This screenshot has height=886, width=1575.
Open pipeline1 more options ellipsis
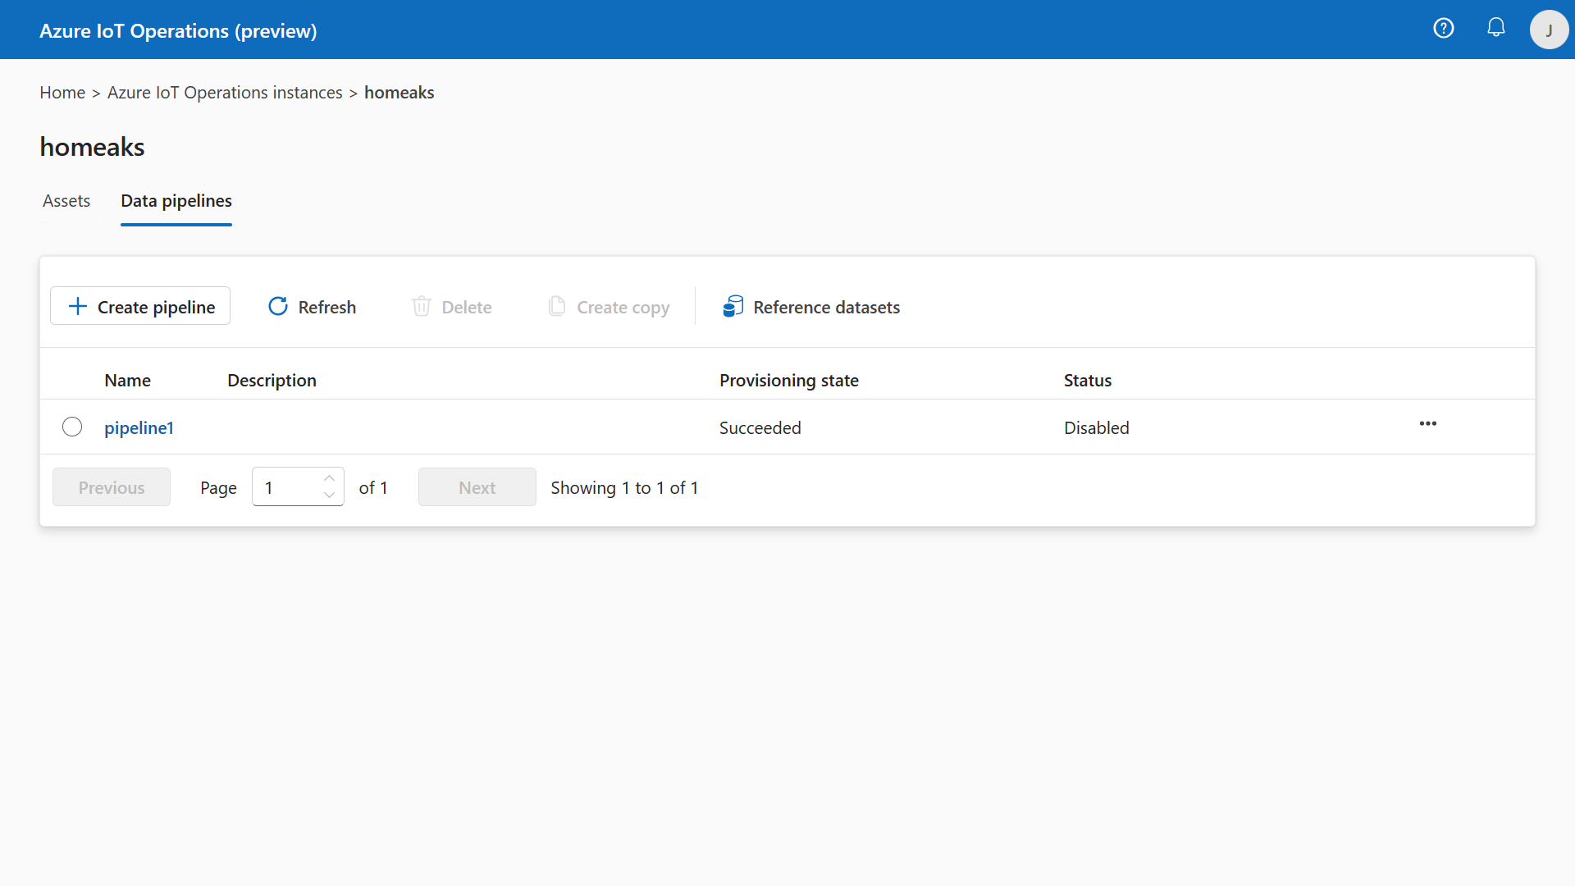coord(1428,424)
